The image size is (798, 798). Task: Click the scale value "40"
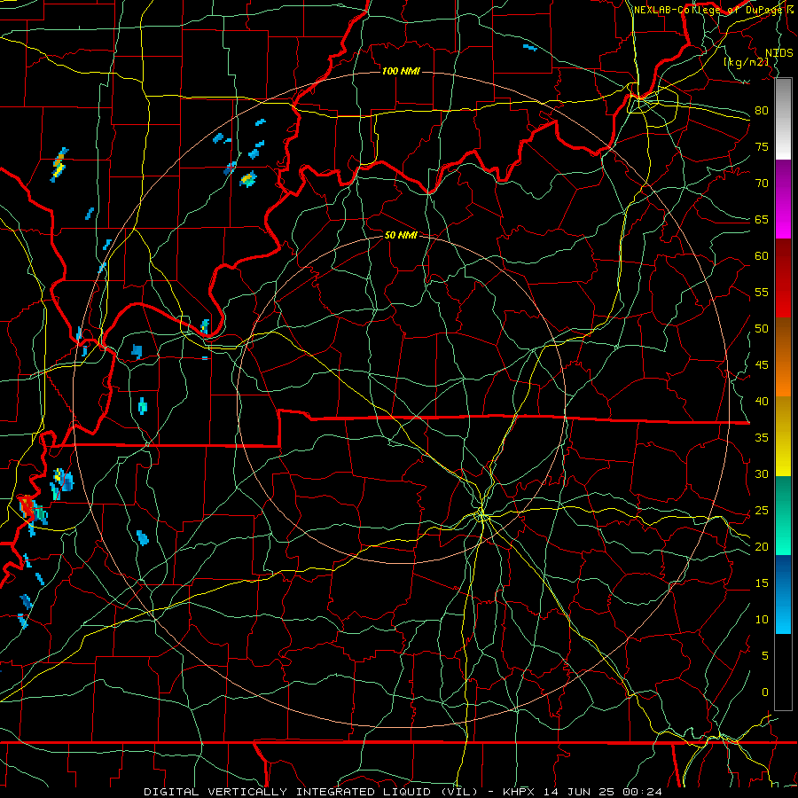(762, 401)
